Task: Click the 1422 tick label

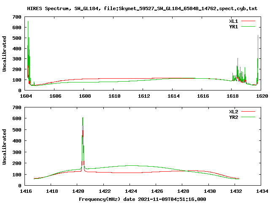Action: (x=105, y=191)
